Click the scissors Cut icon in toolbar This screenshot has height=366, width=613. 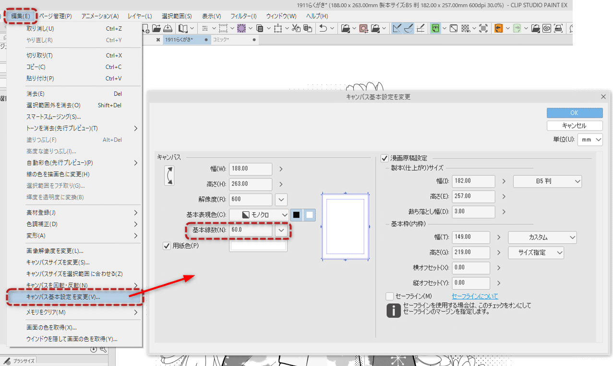click(x=296, y=28)
